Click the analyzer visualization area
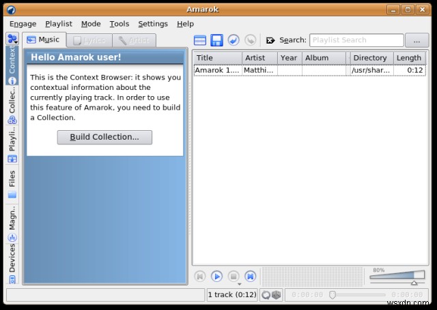 click(x=312, y=277)
